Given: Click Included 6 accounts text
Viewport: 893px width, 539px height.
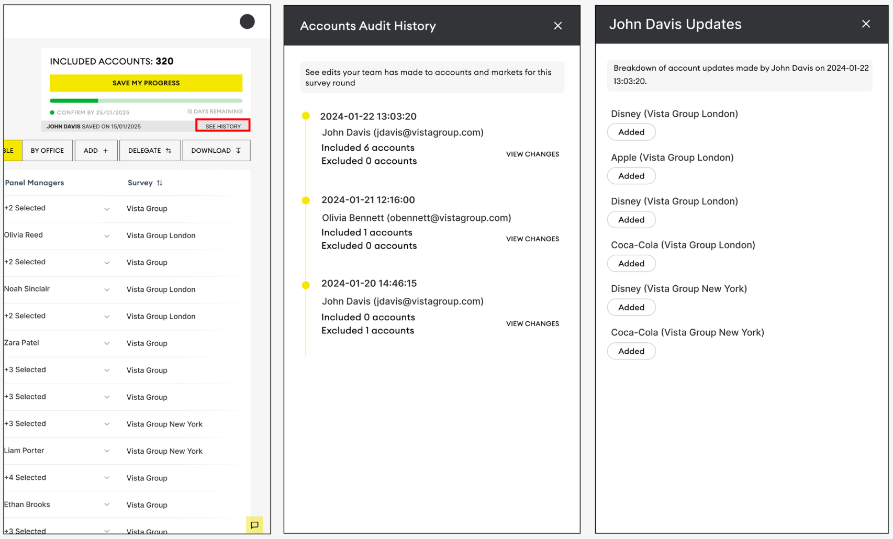Looking at the screenshot, I should click(x=368, y=148).
